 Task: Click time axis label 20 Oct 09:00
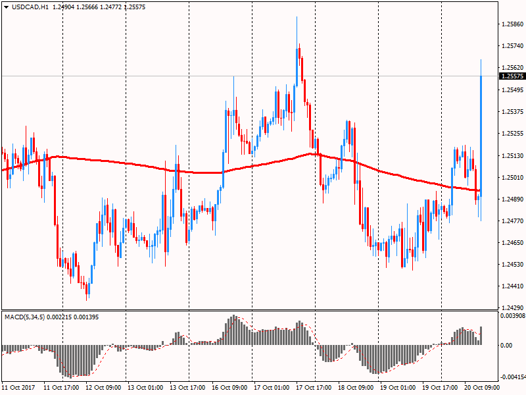[482, 388]
